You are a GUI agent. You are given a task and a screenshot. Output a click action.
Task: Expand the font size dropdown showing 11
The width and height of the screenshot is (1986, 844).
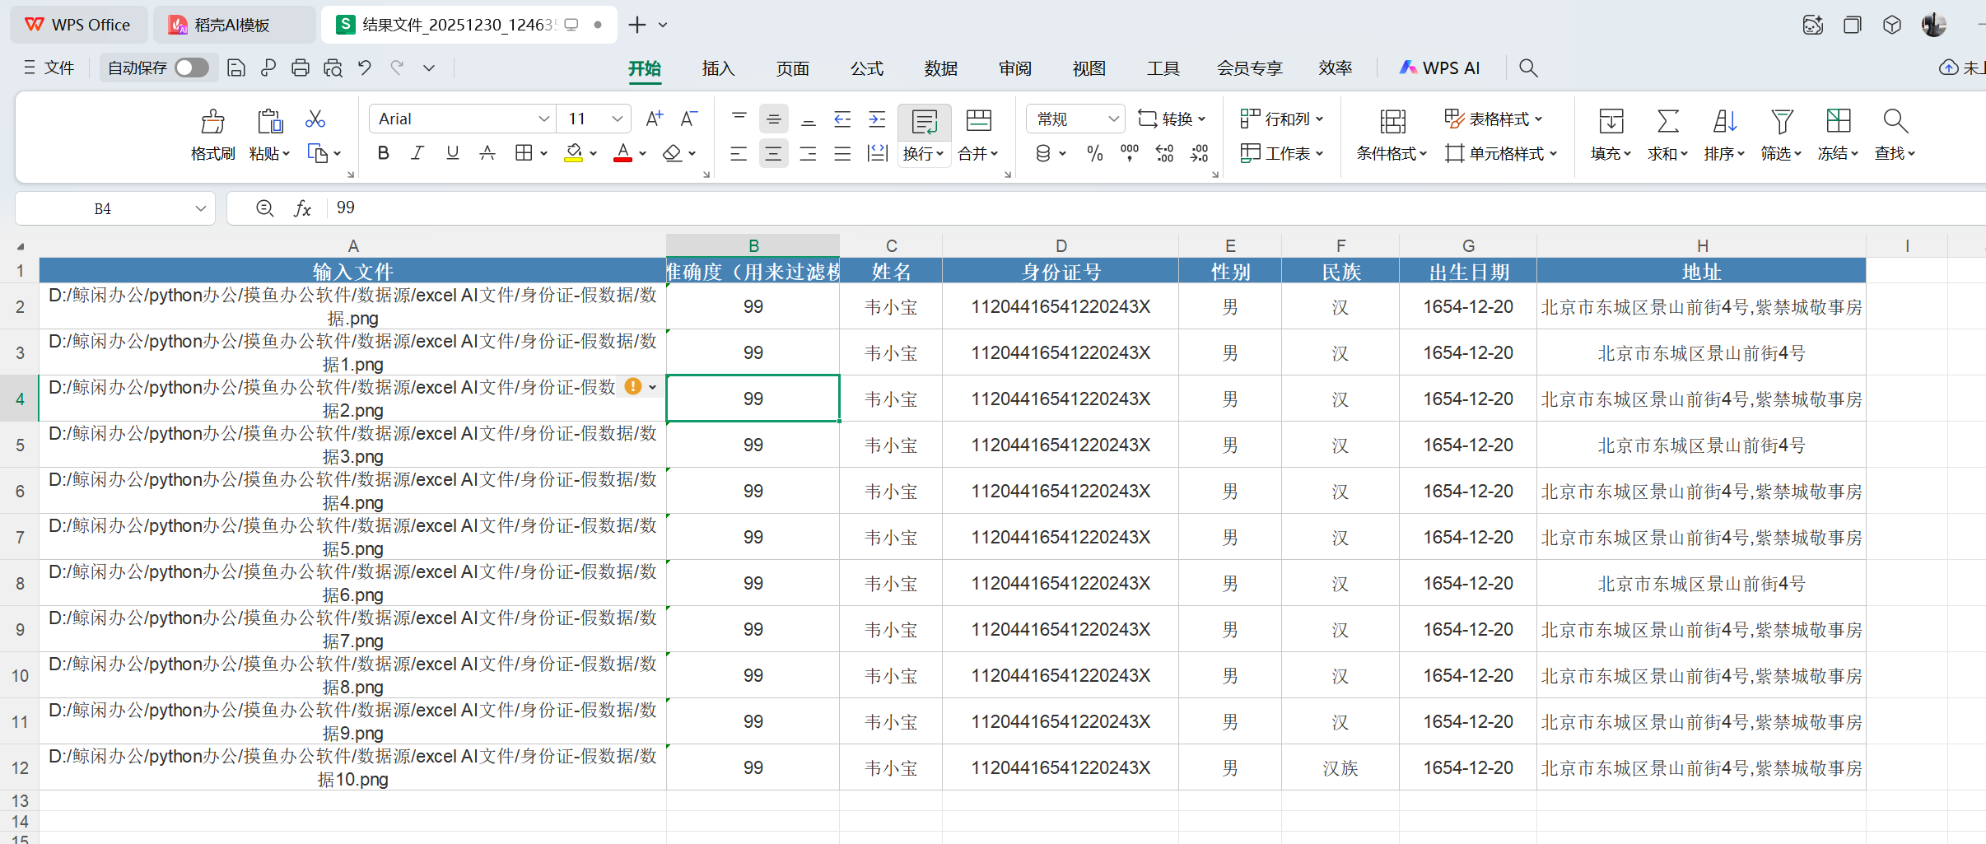[x=617, y=119]
